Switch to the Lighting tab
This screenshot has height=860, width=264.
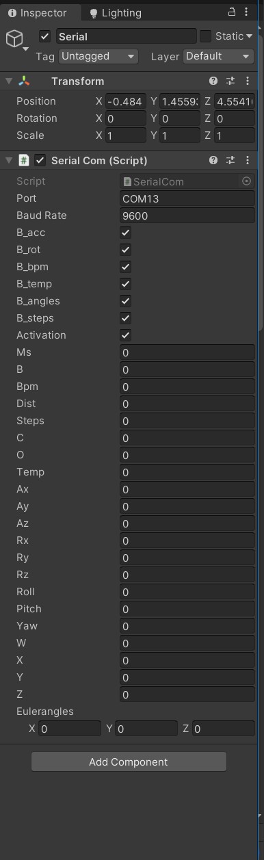(x=115, y=13)
